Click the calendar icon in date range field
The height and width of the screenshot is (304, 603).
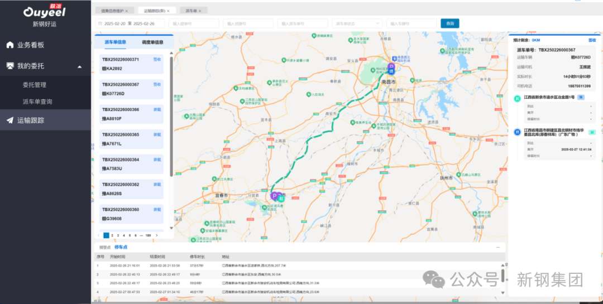pos(100,23)
